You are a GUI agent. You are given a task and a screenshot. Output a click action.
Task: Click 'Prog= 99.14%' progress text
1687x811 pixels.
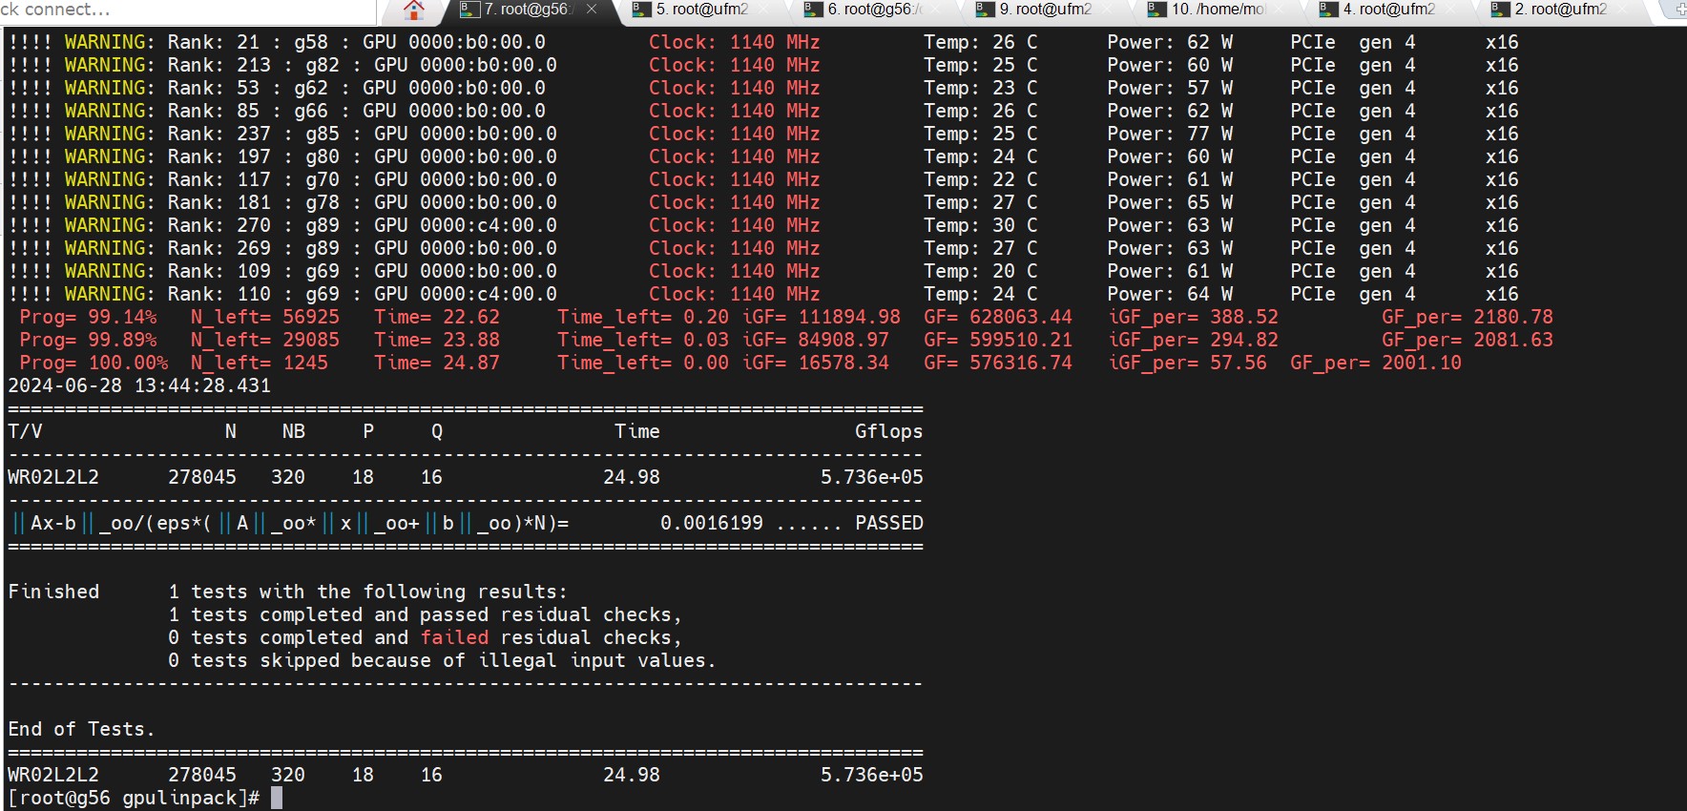point(88,317)
